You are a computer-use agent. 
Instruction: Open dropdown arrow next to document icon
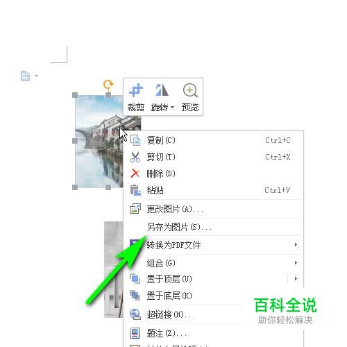point(36,76)
